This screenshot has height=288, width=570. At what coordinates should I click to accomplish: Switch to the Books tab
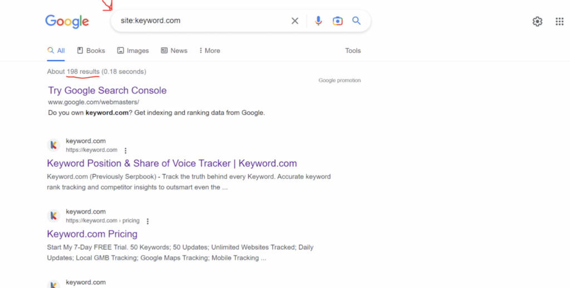pyautogui.click(x=91, y=51)
